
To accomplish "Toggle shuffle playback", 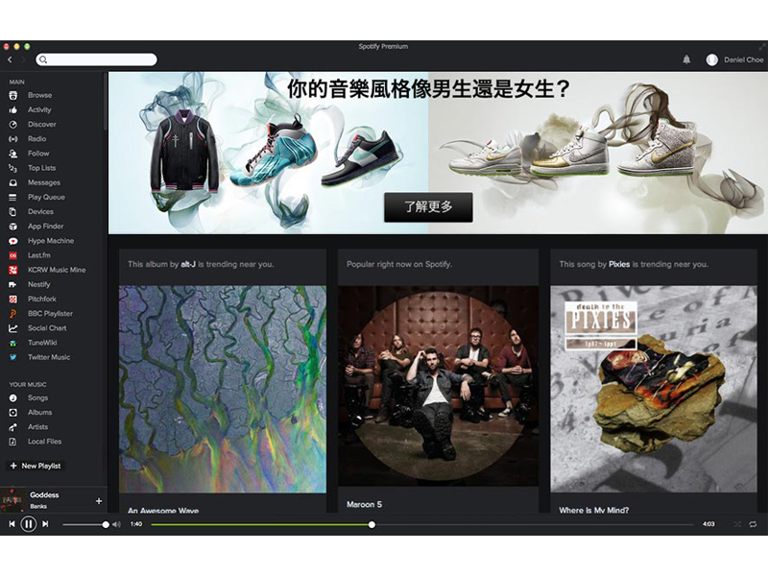I will (737, 524).
